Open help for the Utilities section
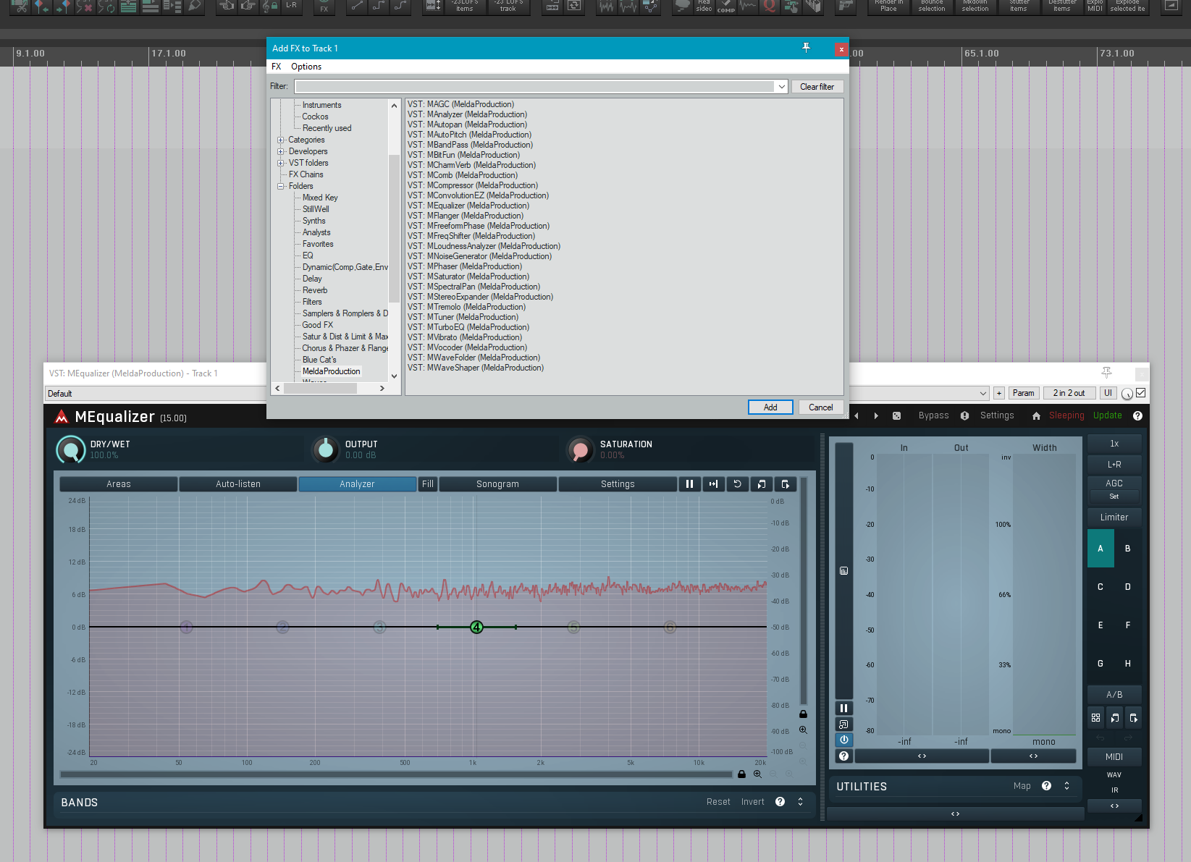The width and height of the screenshot is (1191, 862). coord(1046,786)
